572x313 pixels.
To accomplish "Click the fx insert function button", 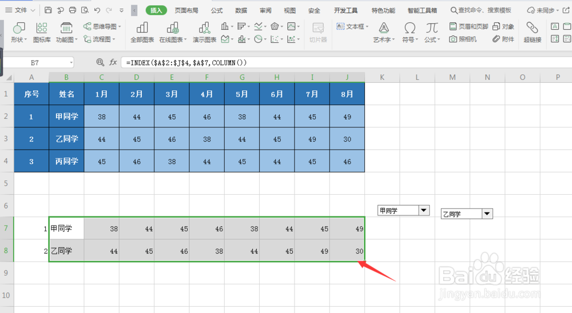I will pos(113,62).
